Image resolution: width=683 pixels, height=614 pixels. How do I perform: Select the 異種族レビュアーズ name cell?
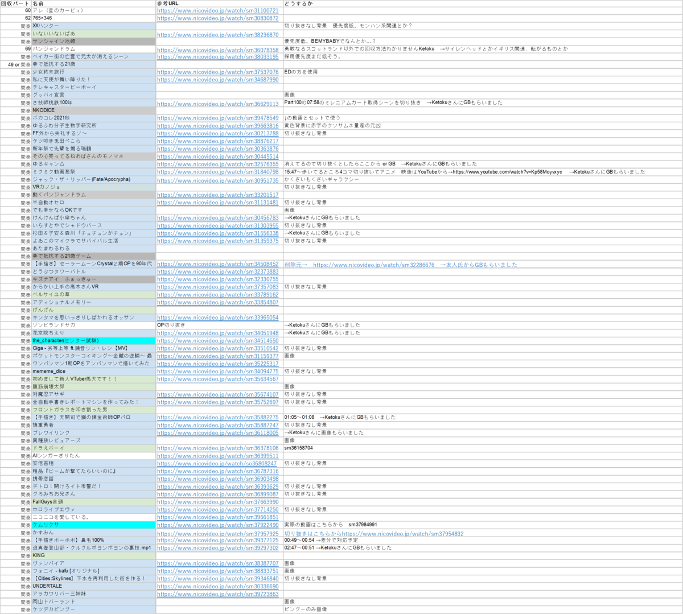[93, 440]
